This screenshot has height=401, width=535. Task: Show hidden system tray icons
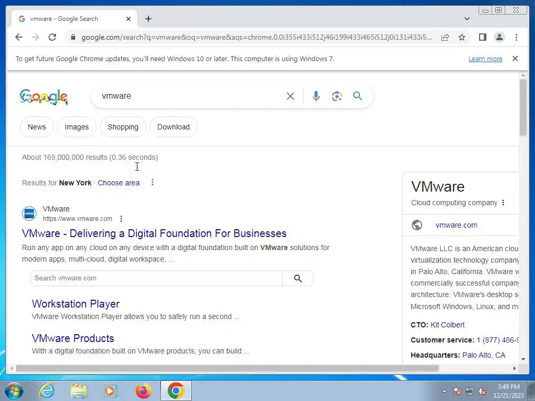point(444,391)
